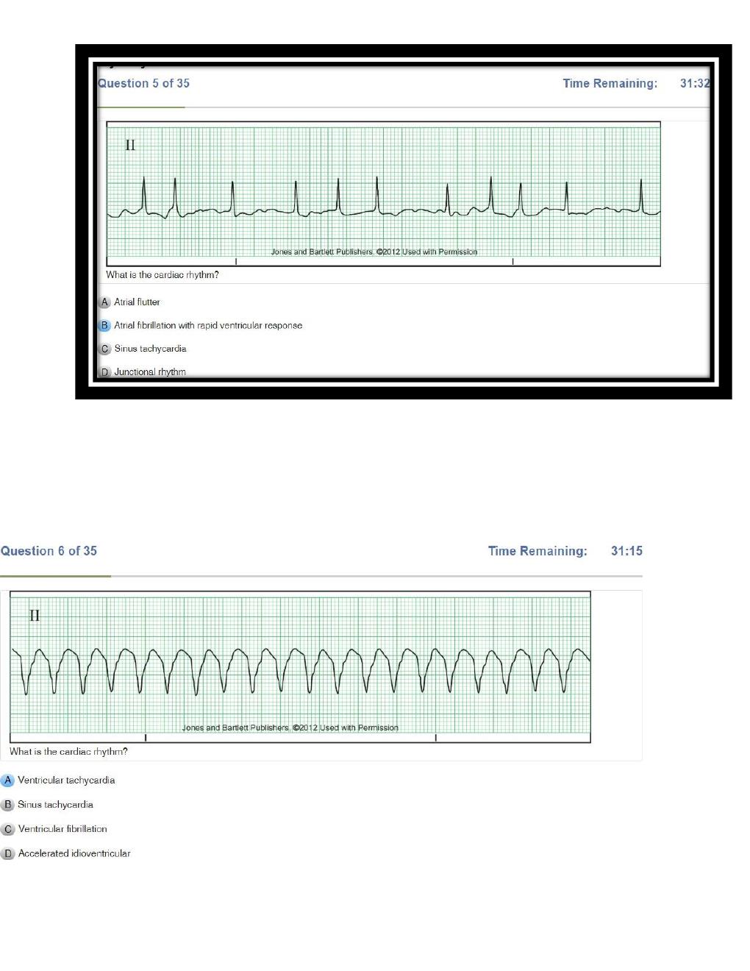Click Jones and Bartlett credit on Question 6 strip

click(x=290, y=728)
